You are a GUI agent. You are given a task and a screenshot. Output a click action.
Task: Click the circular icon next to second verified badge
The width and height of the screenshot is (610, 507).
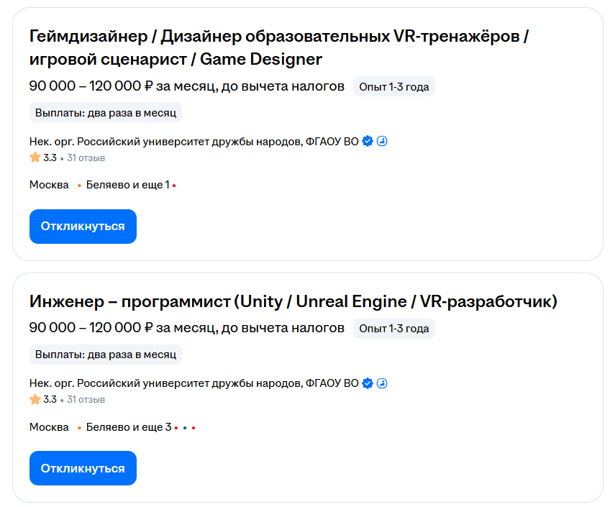click(x=382, y=383)
